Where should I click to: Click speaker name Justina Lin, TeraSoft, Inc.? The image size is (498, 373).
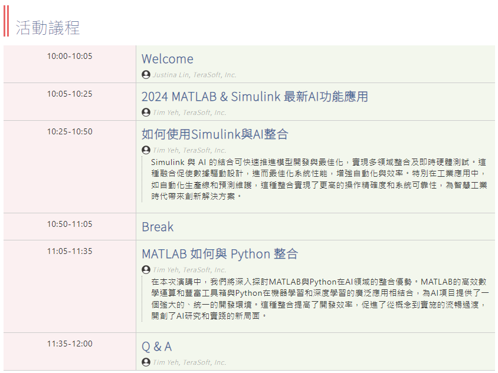click(x=194, y=75)
